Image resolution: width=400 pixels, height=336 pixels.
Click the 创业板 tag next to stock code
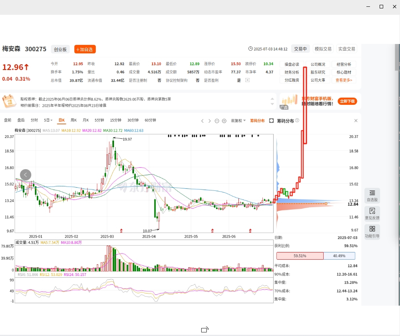click(60, 49)
